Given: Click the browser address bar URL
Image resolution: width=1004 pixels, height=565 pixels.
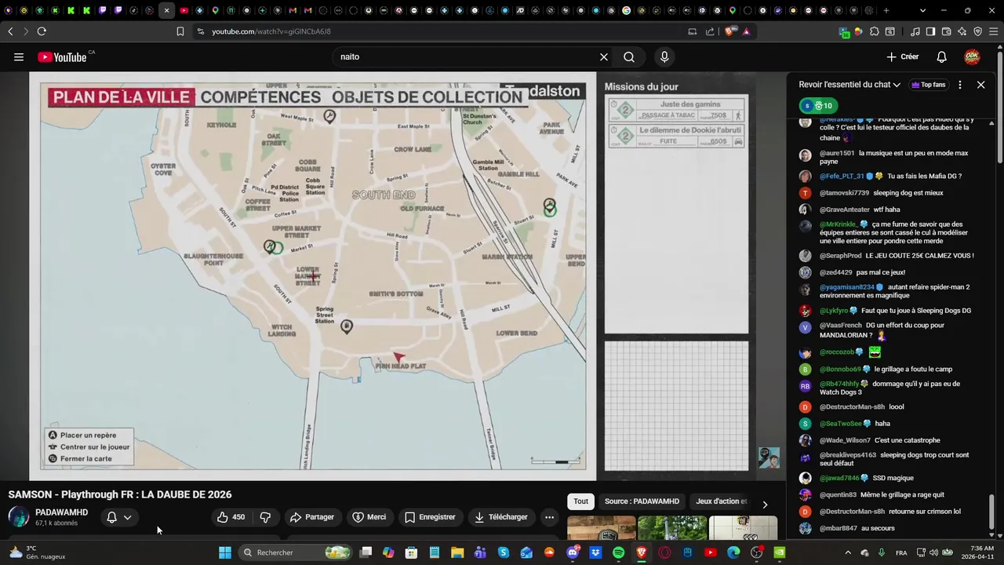Looking at the screenshot, I should point(271,31).
